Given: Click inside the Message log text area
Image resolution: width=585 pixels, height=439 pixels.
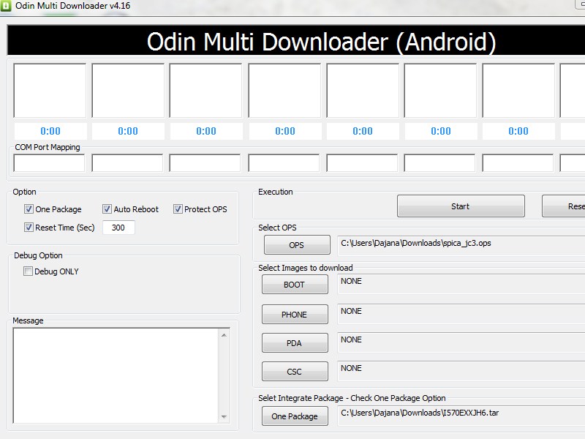Looking at the screenshot, I should tap(116, 375).
